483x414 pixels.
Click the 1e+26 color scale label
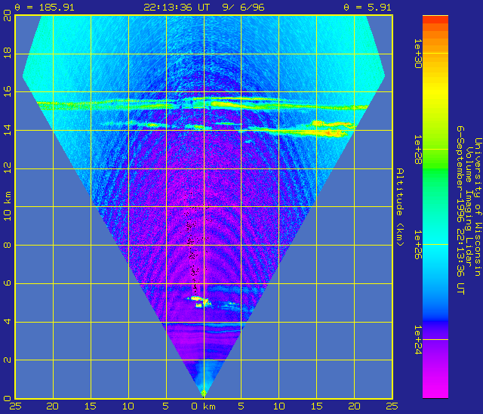pos(417,245)
